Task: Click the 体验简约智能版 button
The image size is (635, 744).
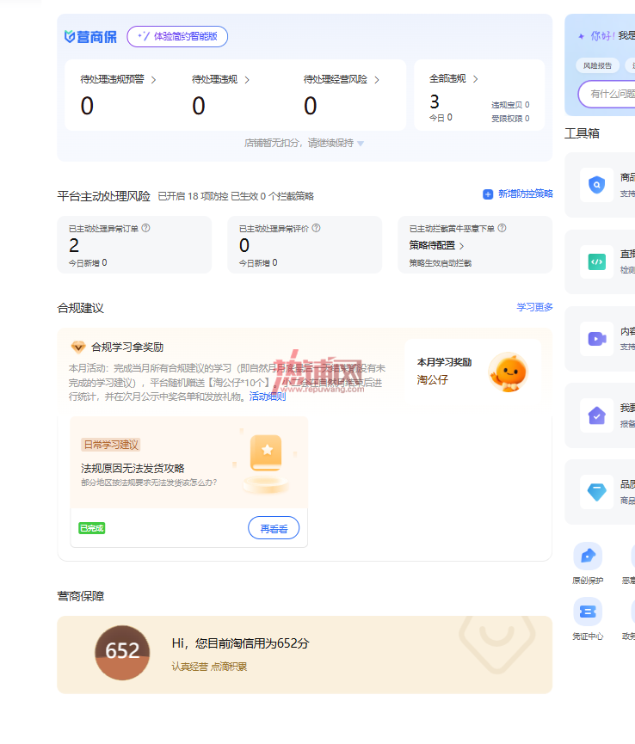Action: tap(177, 36)
